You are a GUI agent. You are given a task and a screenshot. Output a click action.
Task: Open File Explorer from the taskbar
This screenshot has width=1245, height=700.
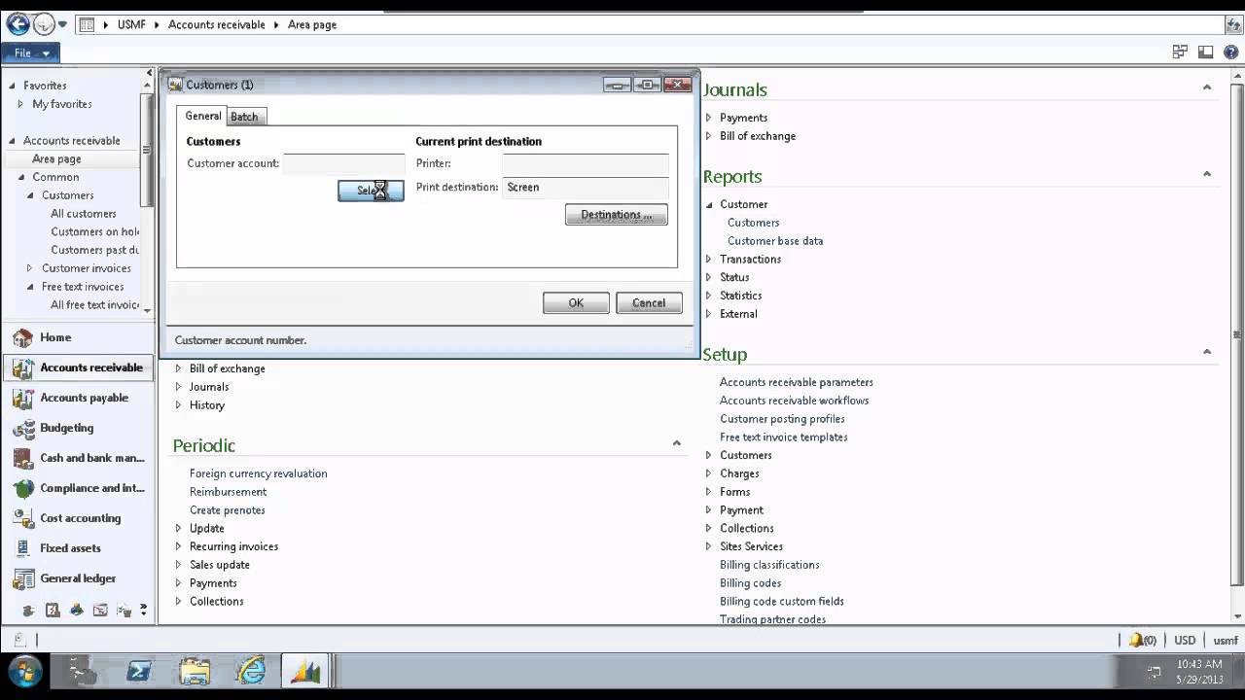pyautogui.click(x=195, y=671)
